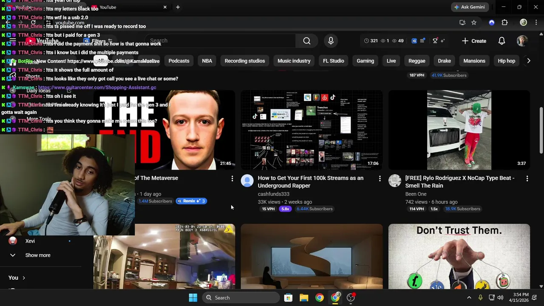
Task: Click the vidIQ eye stat showing 49
Action: pos(398,41)
